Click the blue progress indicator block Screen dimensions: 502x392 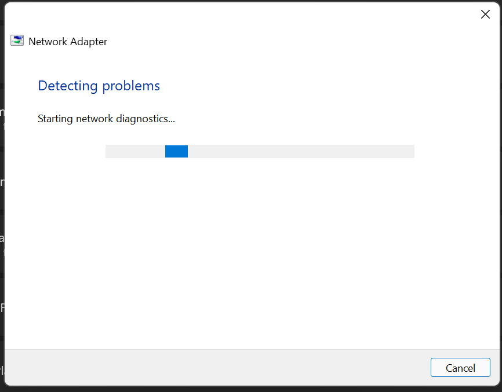click(176, 151)
